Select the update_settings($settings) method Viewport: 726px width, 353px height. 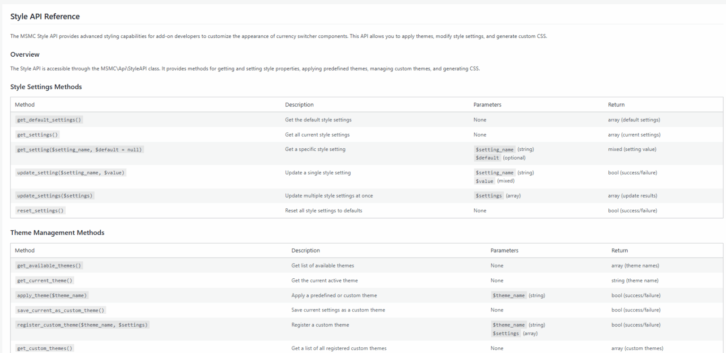point(55,196)
